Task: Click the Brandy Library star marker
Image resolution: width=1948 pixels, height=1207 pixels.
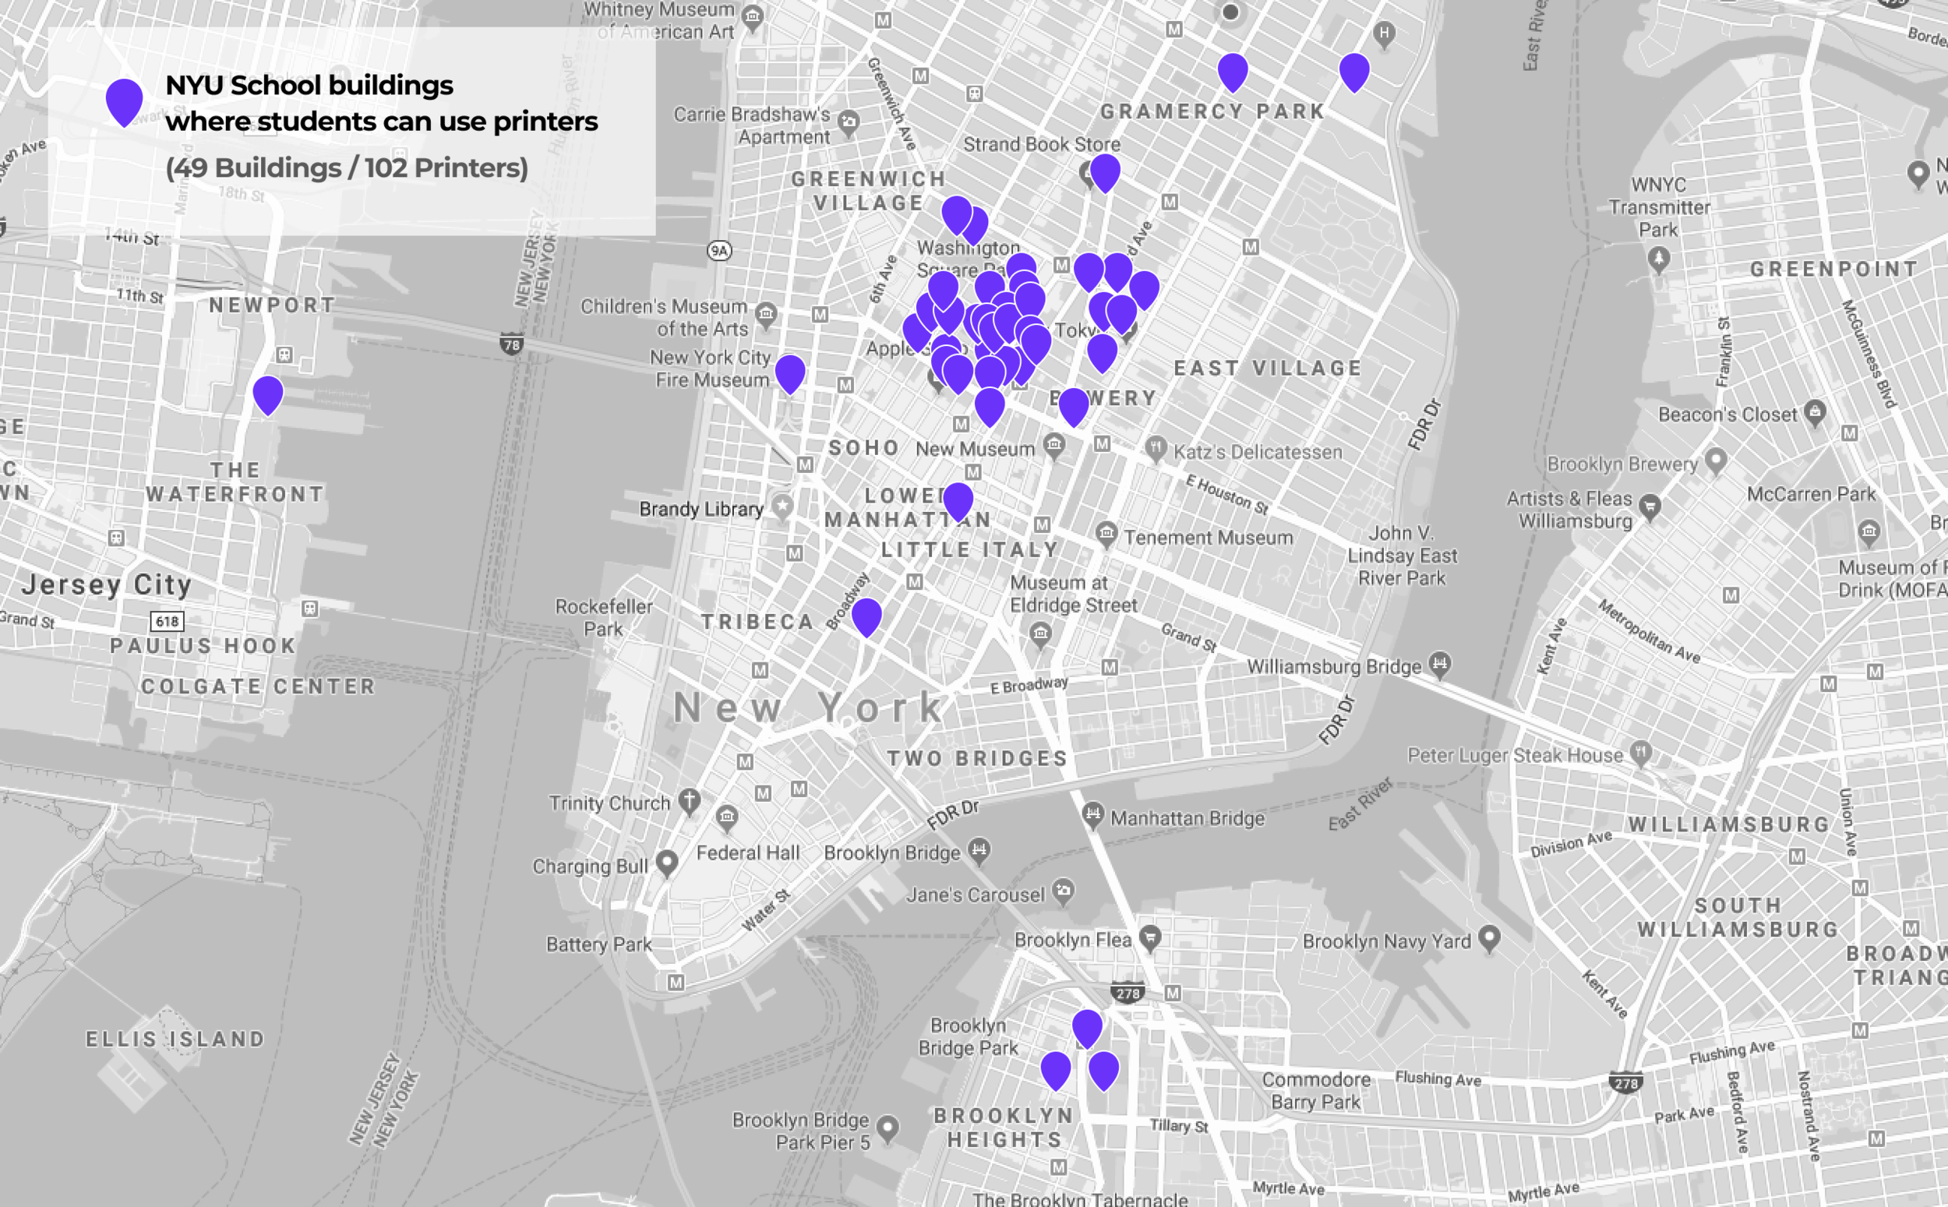Action: click(783, 505)
